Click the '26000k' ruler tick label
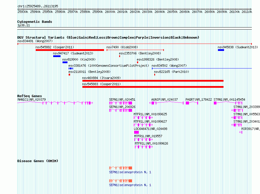This screenshot has height=194, width=260. (x=110, y=12)
